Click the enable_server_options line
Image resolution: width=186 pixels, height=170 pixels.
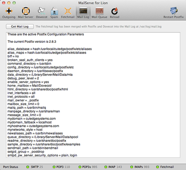point(28,82)
